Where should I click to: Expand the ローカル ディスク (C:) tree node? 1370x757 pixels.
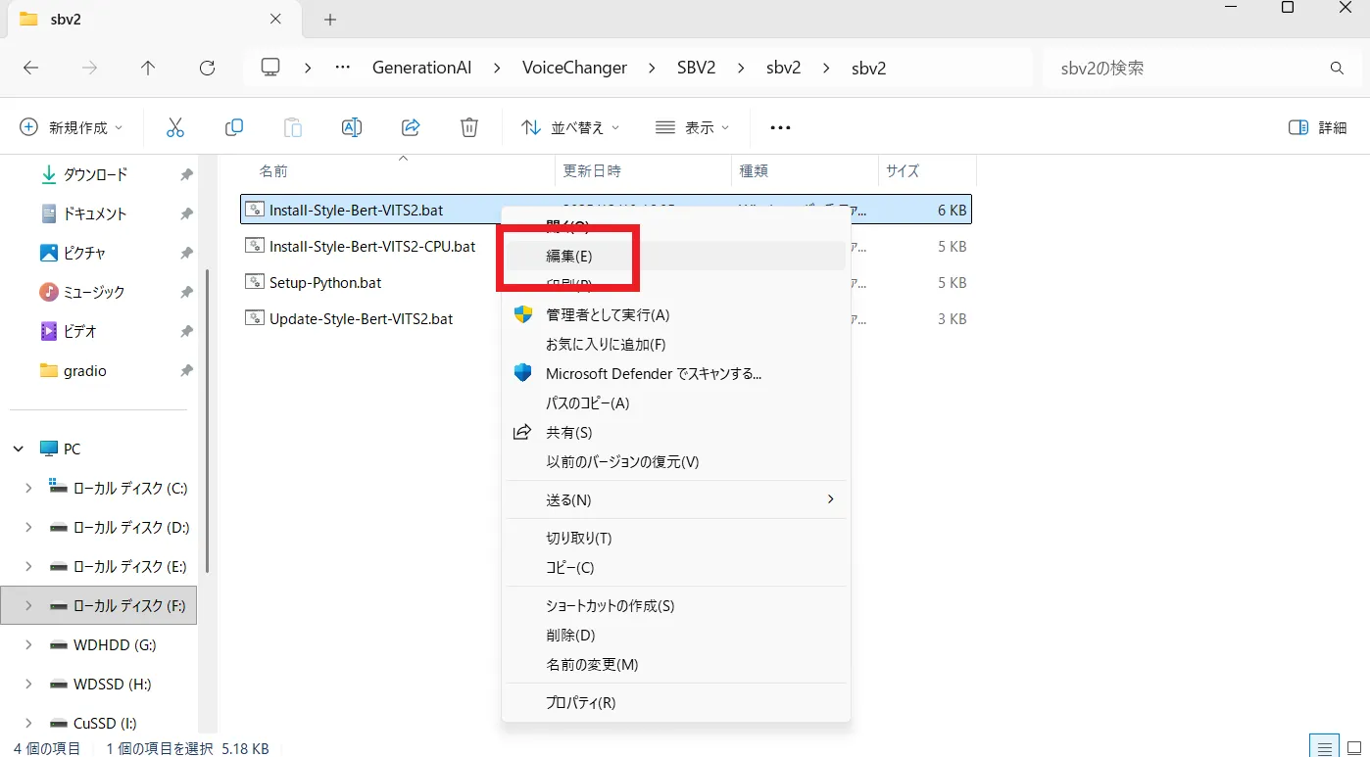(x=27, y=488)
